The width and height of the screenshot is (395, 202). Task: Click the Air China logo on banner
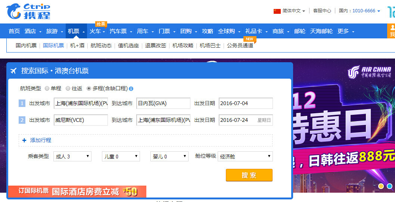[x=369, y=72]
